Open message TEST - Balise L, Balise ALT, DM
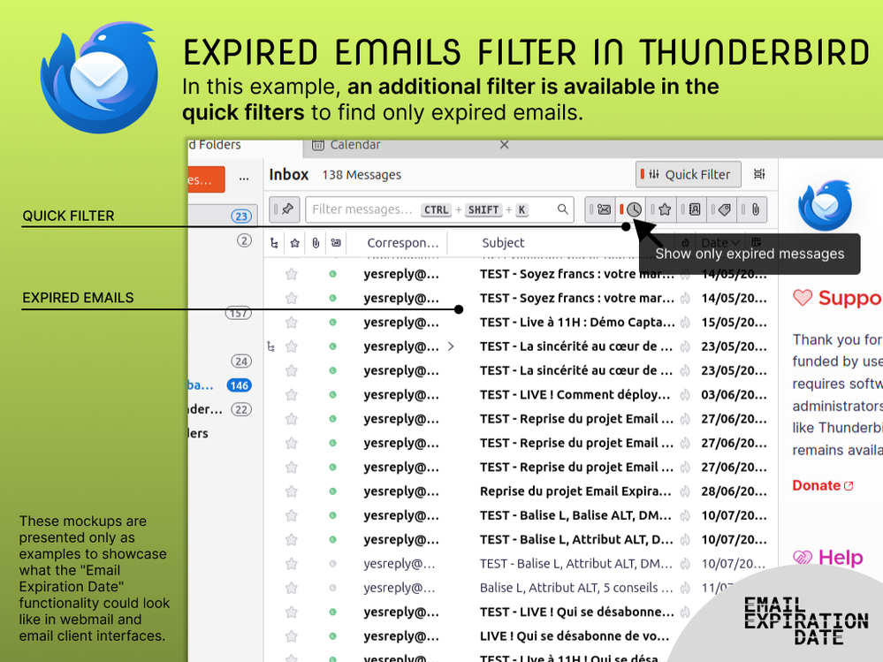 click(575, 515)
